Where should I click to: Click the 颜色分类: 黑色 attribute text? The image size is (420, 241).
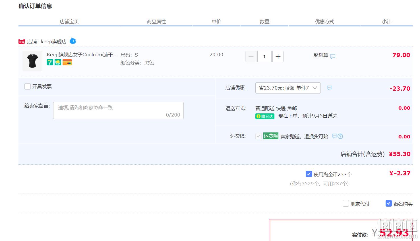[x=137, y=63]
